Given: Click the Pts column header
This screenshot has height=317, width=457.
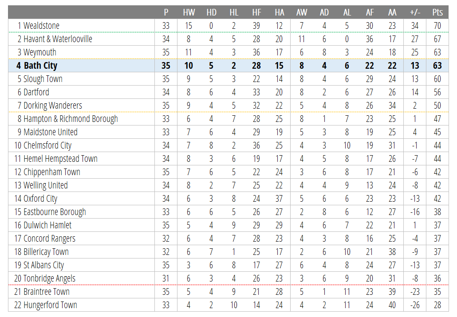Looking at the screenshot, I should tap(437, 12).
